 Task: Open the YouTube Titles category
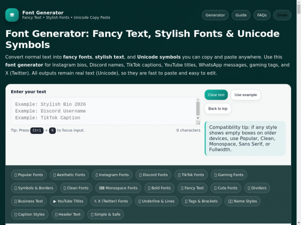68,201
